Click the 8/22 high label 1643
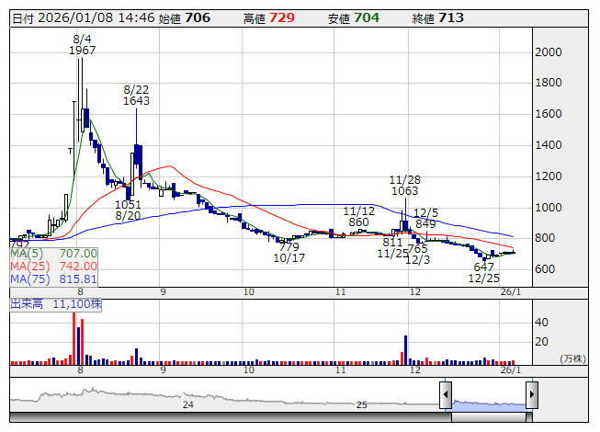This screenshot has width=600, height=432. pos(137,101)
